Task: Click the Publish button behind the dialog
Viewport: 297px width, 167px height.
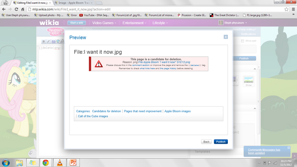Action: tap(245, 58)
